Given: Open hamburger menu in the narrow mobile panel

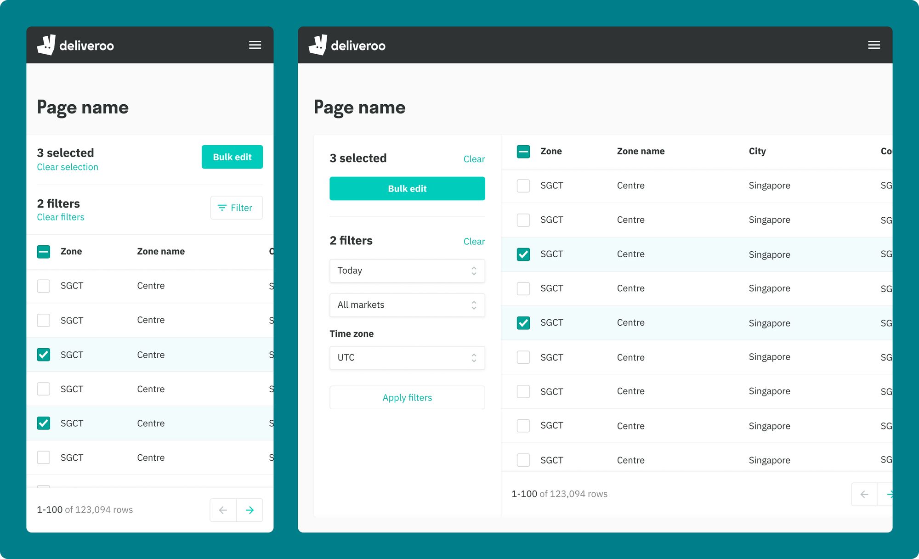Looking at the screenshot, I should coord(255,45).
